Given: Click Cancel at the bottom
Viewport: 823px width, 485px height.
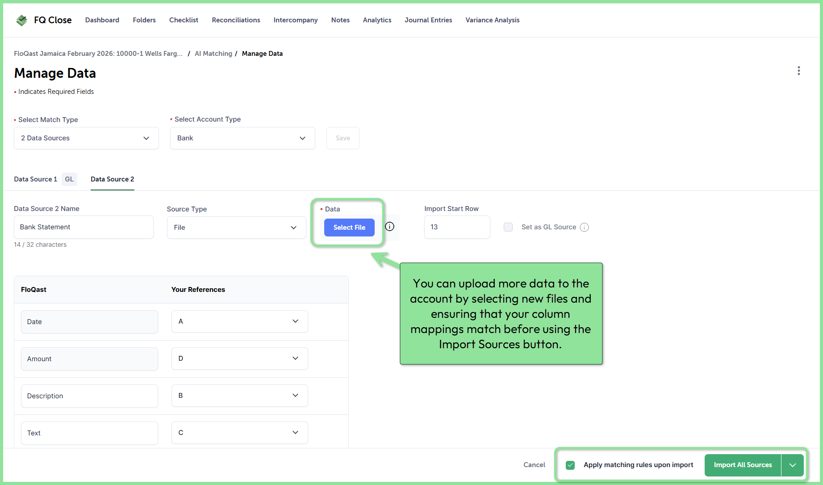Looking at the screenshot, I should coord(534,465).
